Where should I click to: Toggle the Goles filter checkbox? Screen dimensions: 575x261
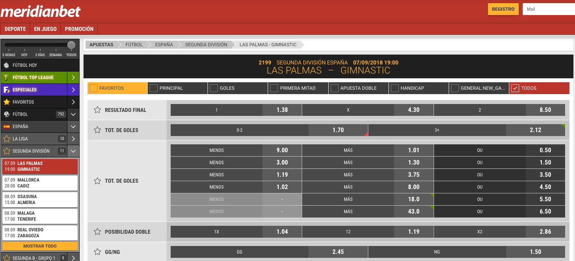pyautogui.click(x=214, y=88)
